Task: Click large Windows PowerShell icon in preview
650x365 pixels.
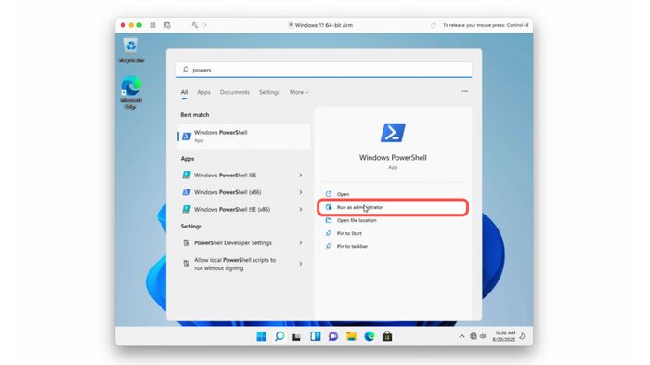Action: pyautogui.click(x=393, y=133)
